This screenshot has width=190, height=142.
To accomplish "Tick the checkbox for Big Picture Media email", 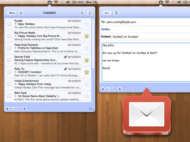I will 9,36.
